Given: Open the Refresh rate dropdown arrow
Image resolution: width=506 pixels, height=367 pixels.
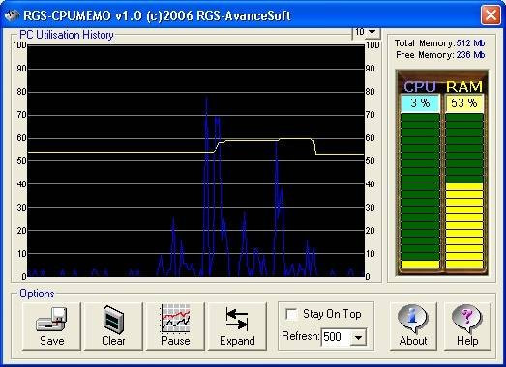Looking at the screenshot, I should (x=358, y=338).
